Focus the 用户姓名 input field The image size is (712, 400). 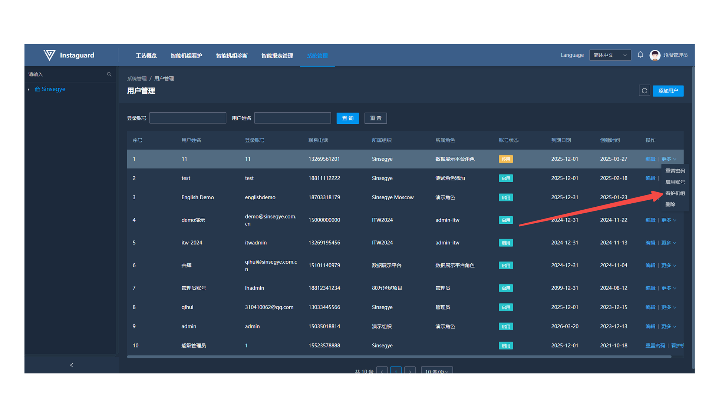click(293, 118)
